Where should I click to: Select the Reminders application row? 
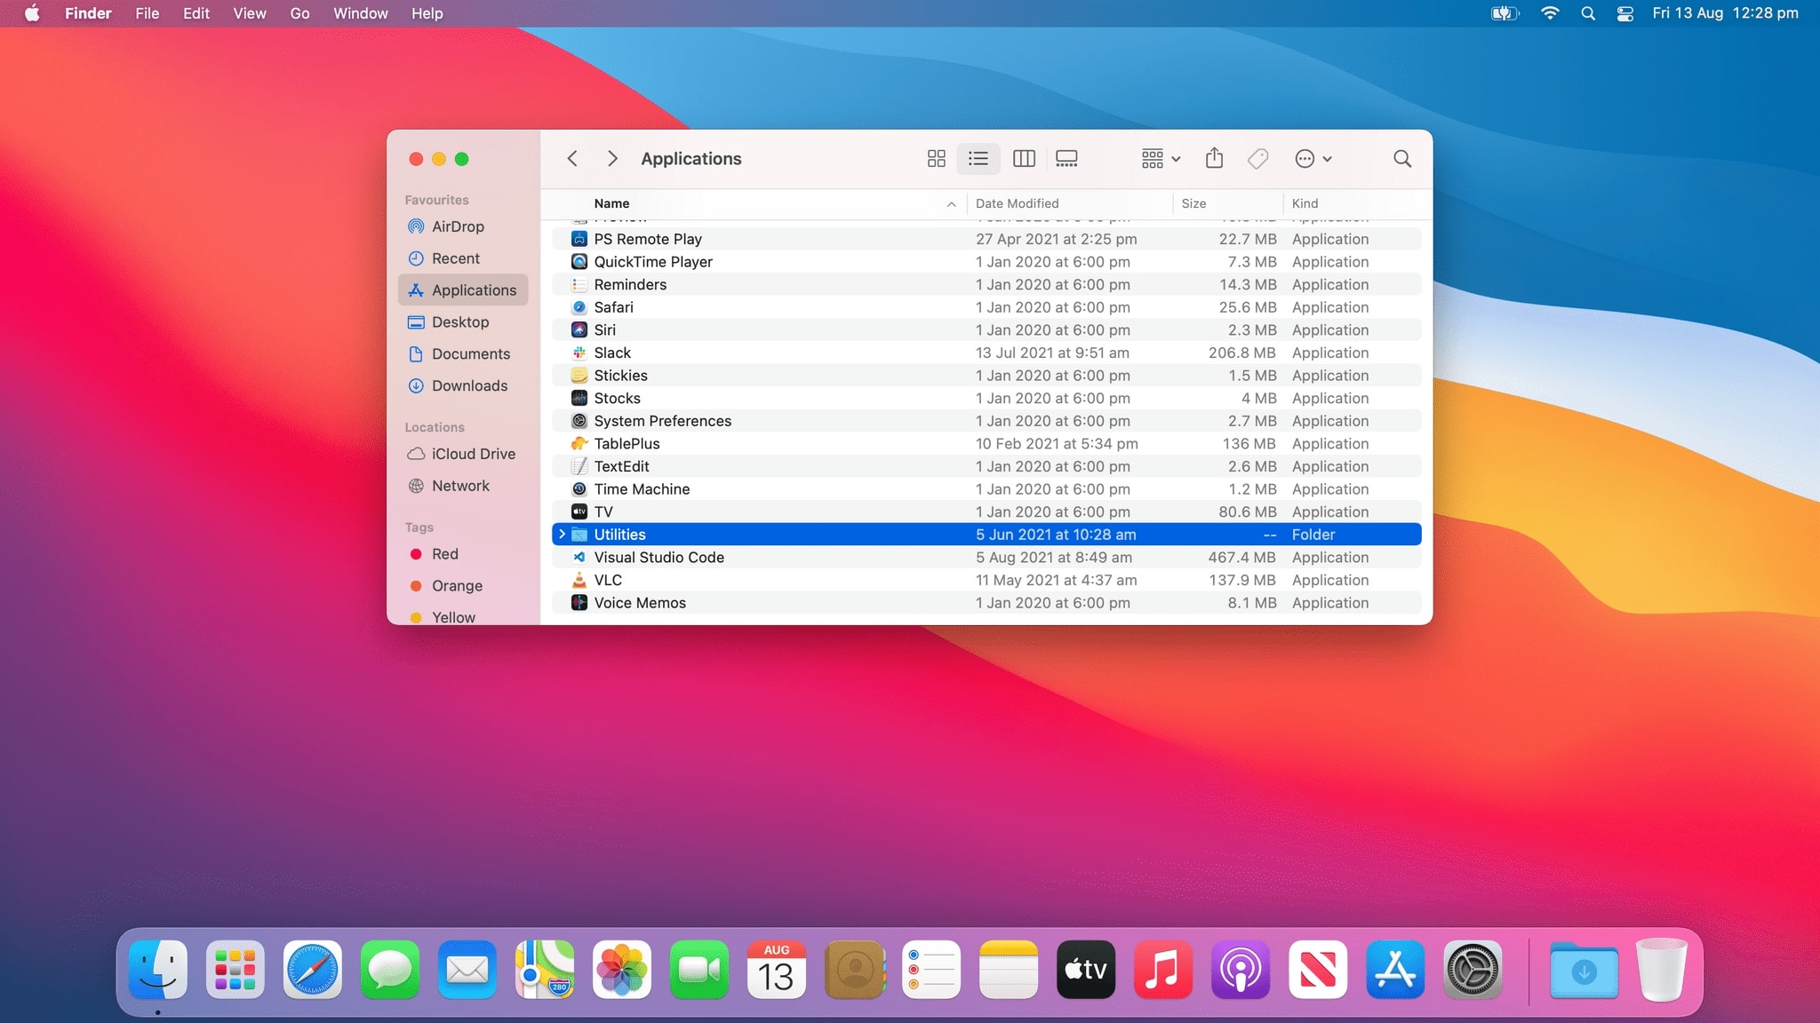click(x=986, y=285)
